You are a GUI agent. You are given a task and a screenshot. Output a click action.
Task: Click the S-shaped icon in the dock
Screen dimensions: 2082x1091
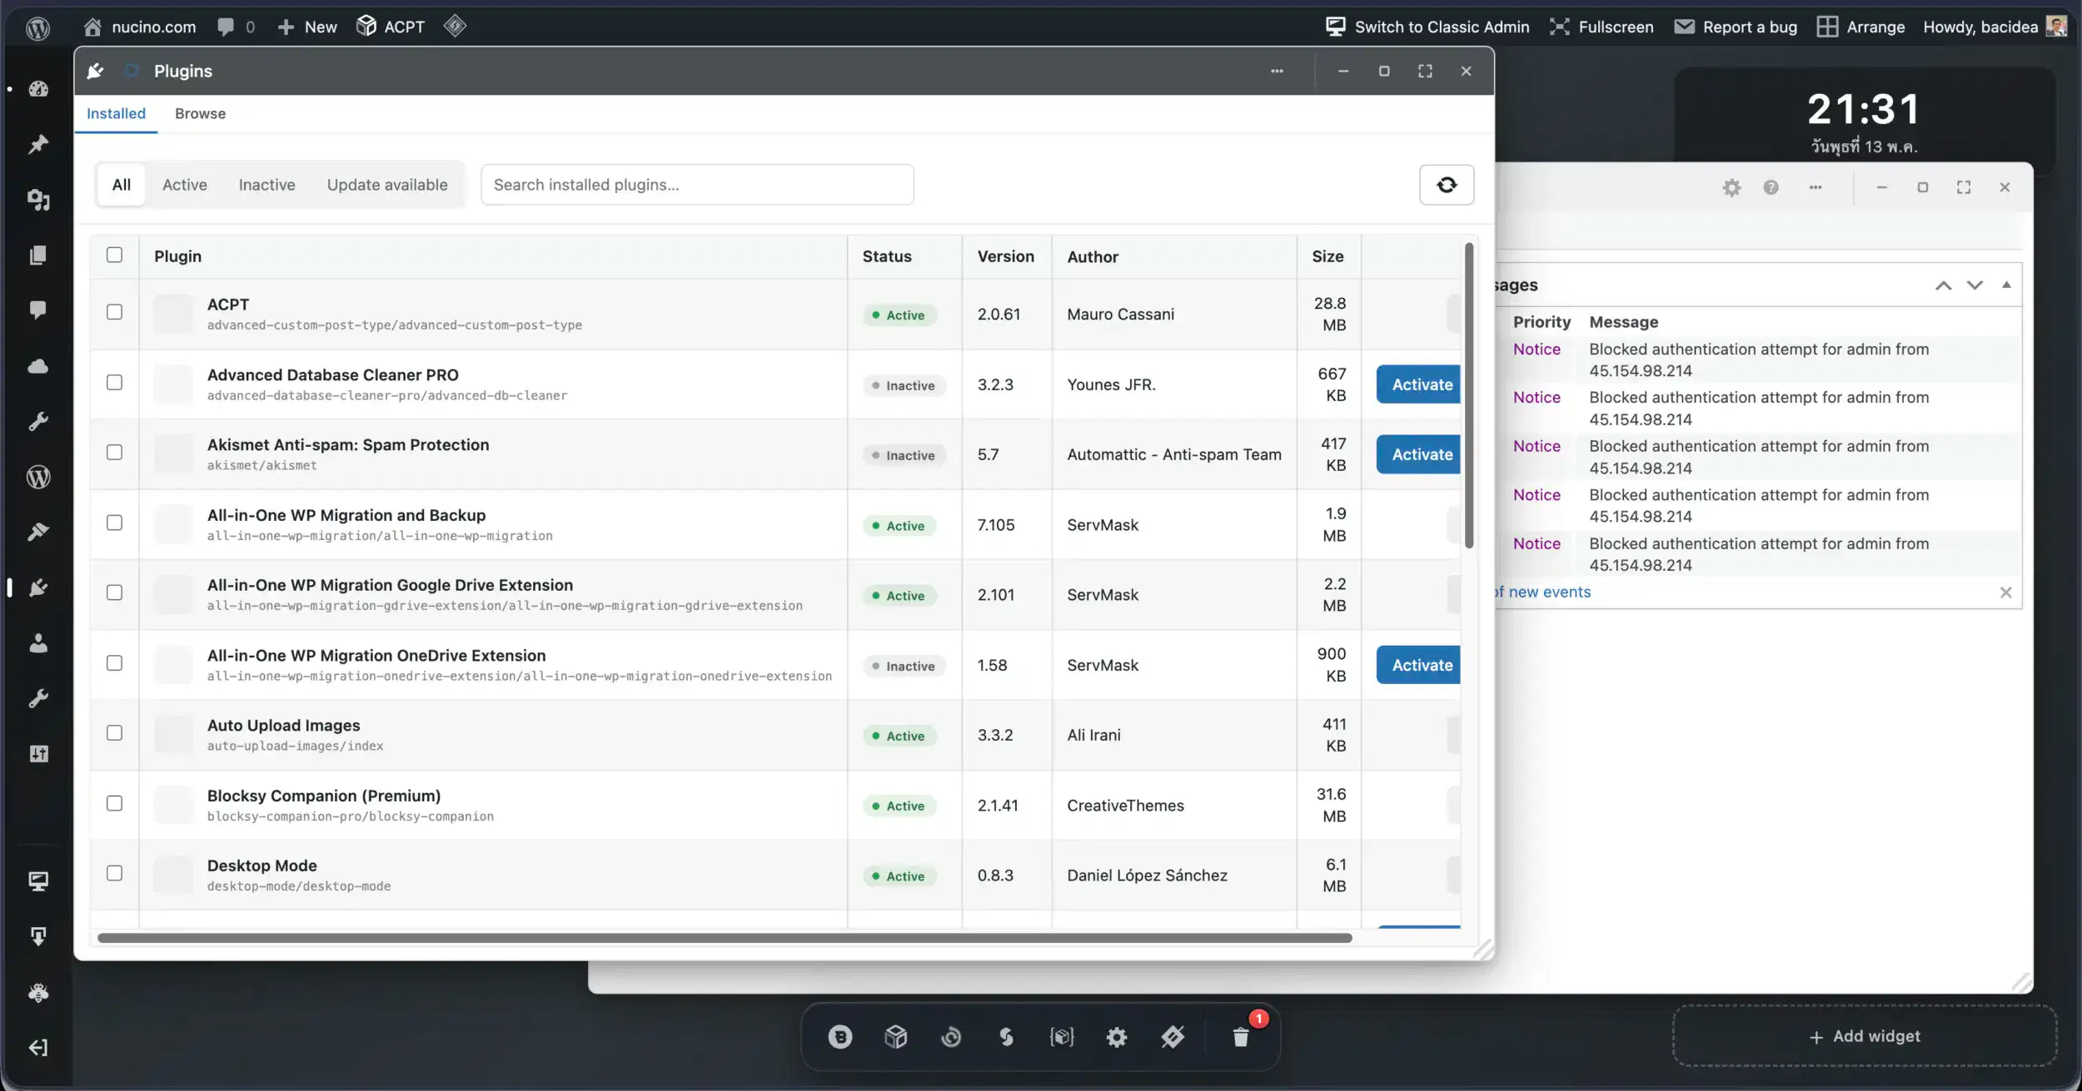point(1006,1037)
